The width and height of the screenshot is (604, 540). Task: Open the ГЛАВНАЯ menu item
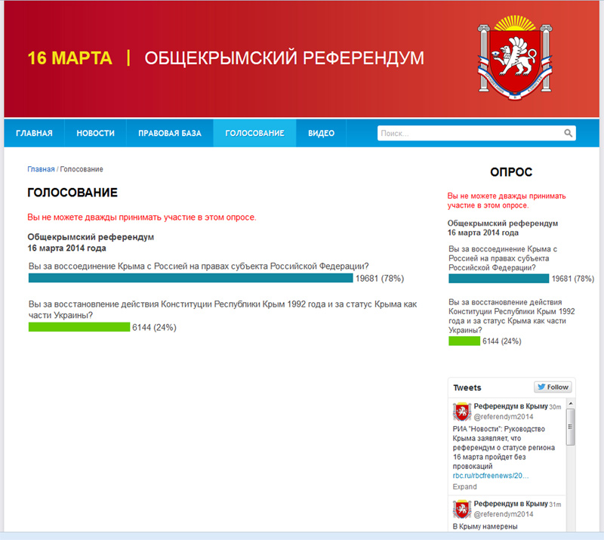pyautogui.click(x=34, y=133)
